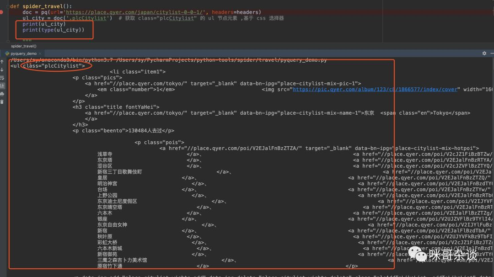Click the 六本木新城 entry in output
Image resolution: width=494 pixels, height=277 pixels.
[x=110, y=248]
